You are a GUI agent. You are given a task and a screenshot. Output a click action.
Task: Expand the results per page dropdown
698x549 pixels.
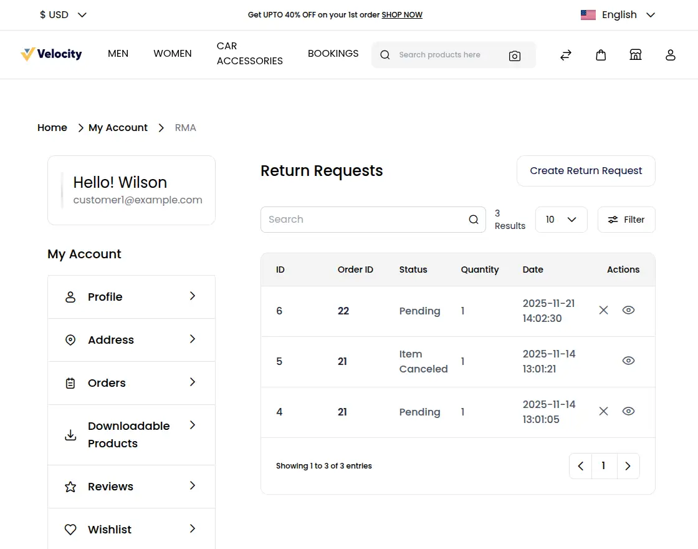pos(561,220)
